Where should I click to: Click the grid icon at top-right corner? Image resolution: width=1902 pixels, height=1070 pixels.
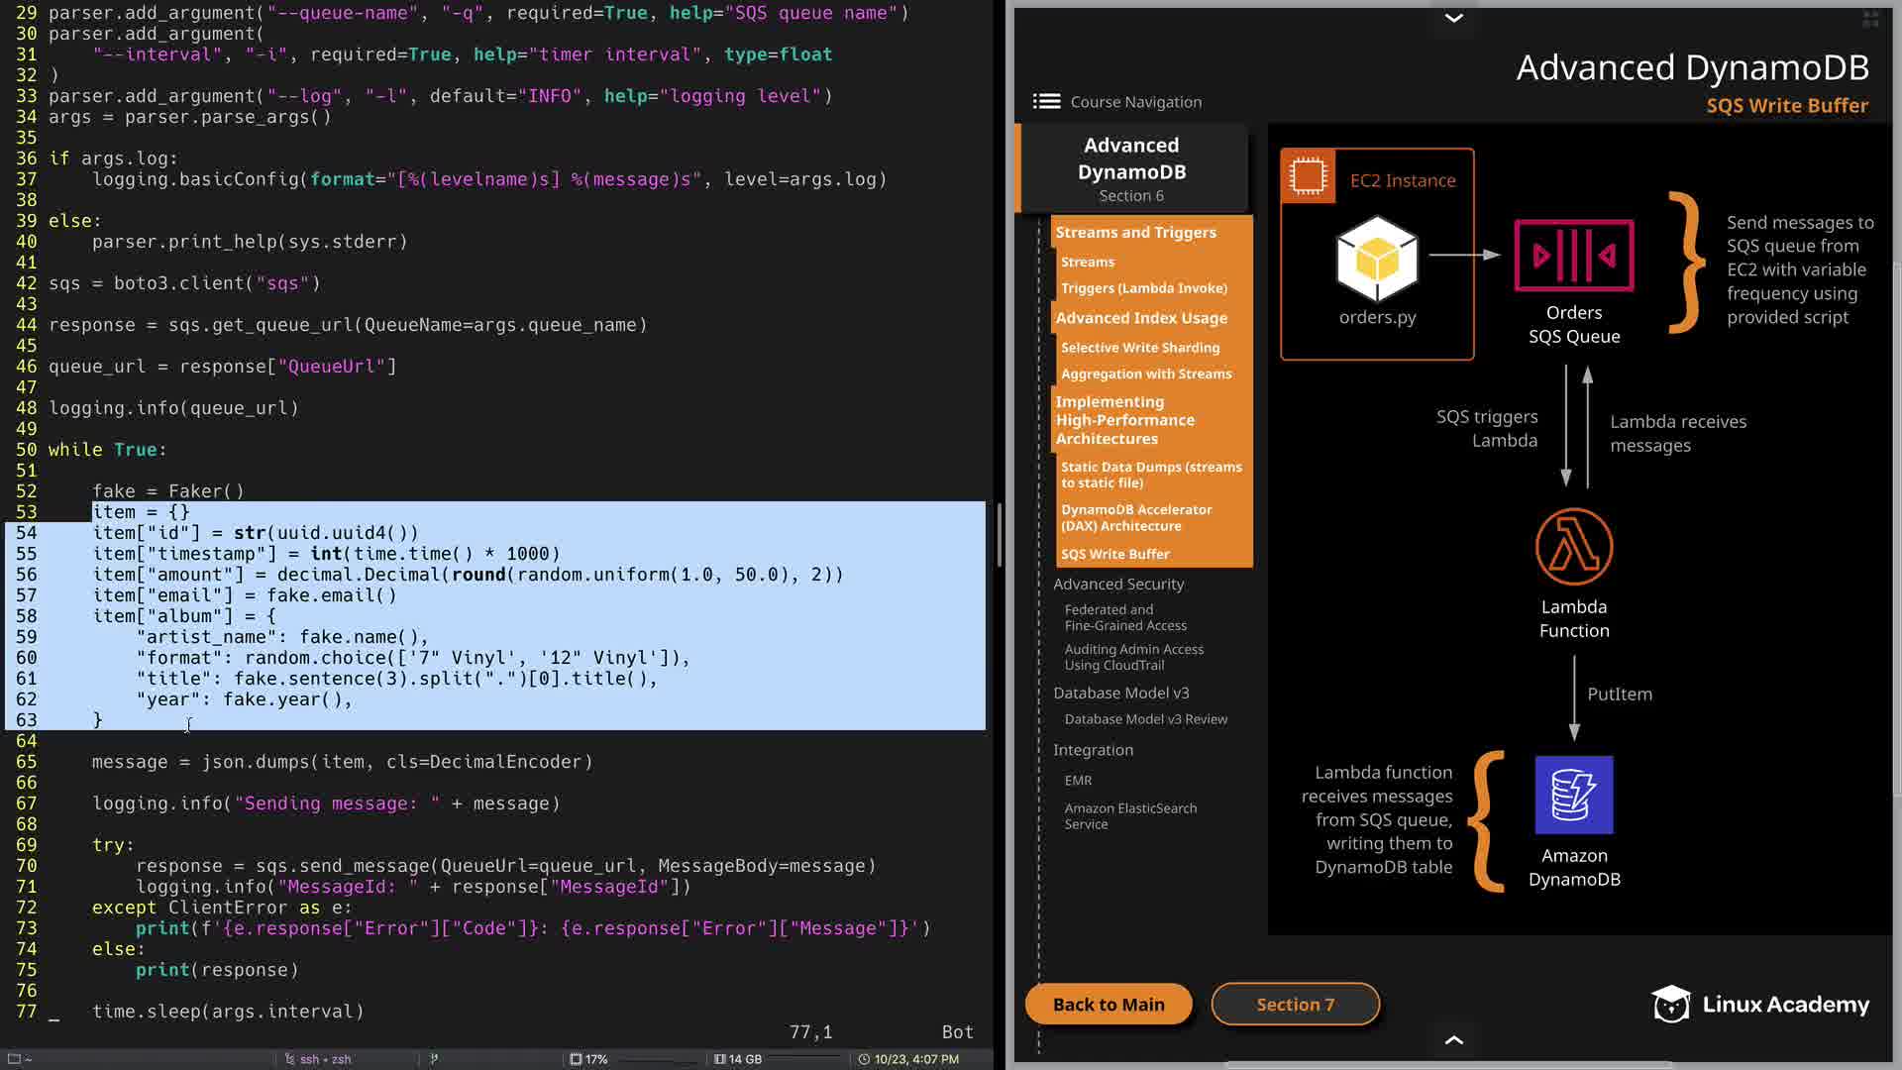pyautogui.click(x=1870, y=19)
